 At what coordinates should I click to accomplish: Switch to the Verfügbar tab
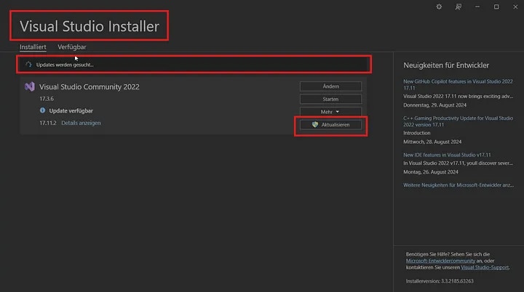(x=72, y=47)
